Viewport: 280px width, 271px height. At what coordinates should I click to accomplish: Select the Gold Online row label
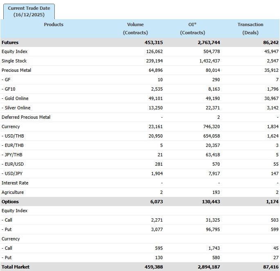[x=16, y=98]
